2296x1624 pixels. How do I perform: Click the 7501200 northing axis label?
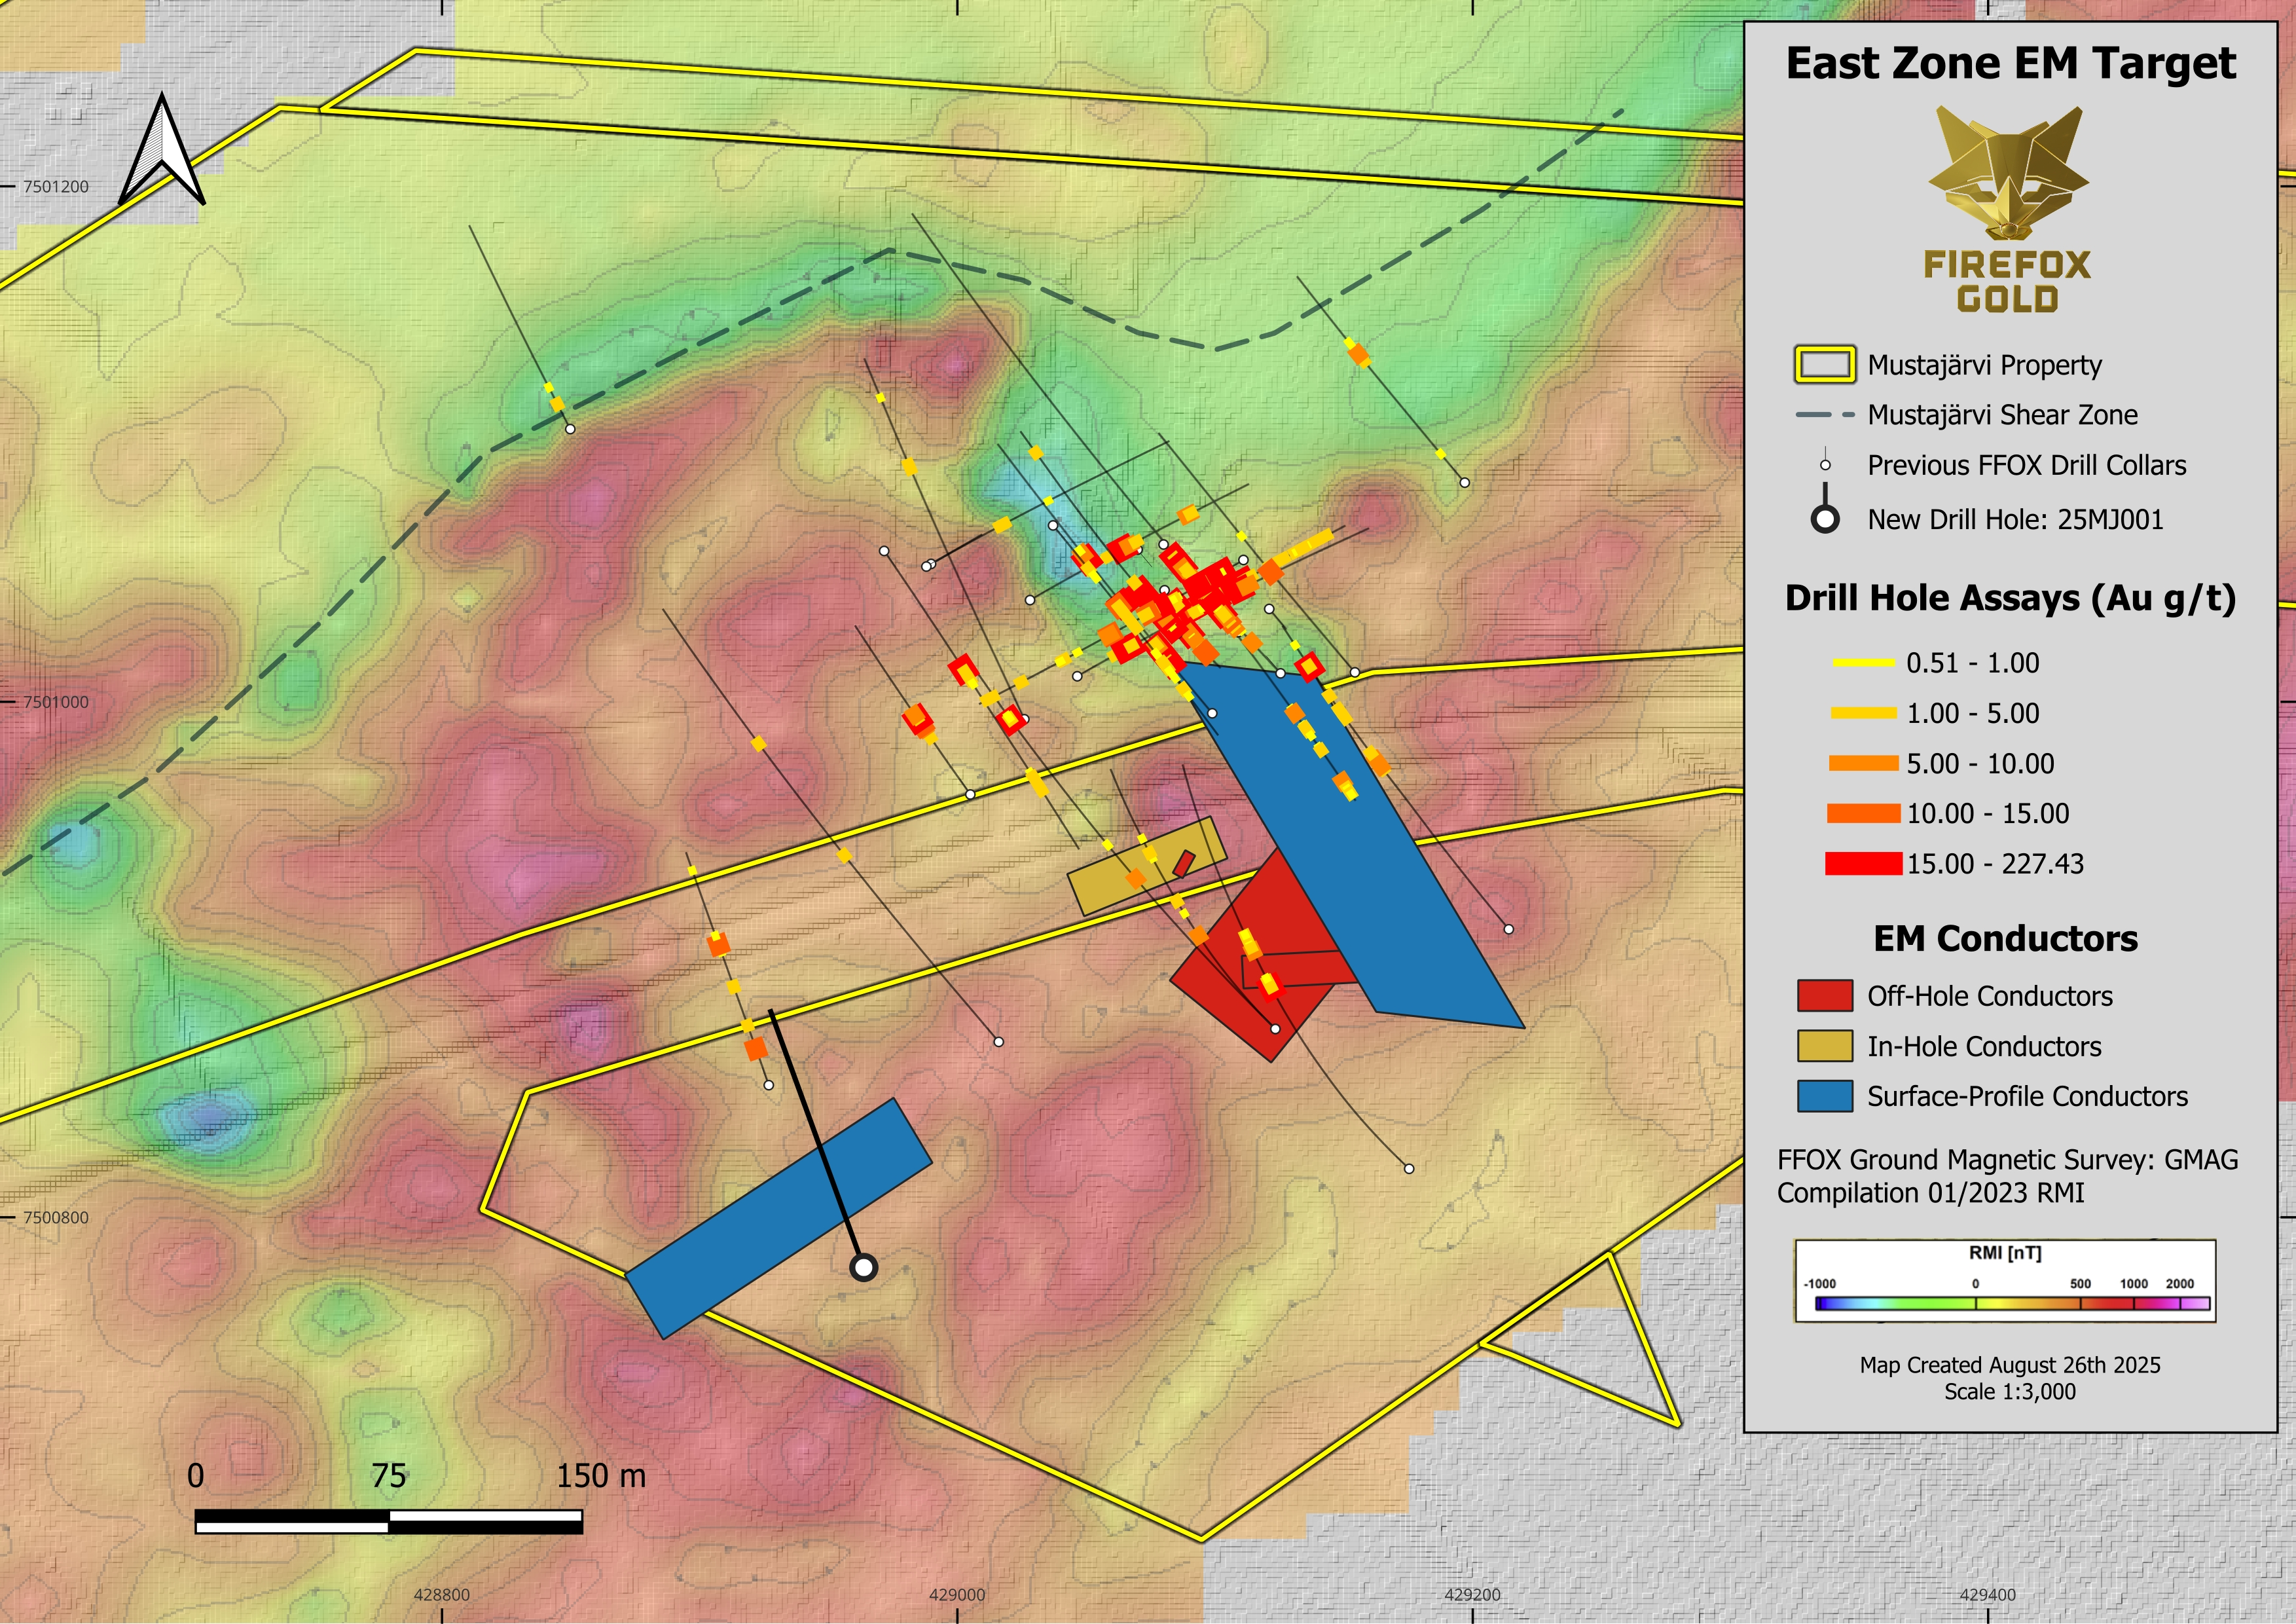56,187
